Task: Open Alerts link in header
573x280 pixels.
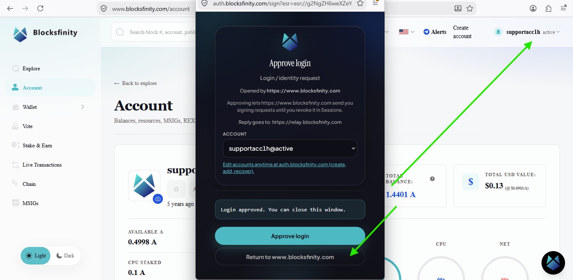Action: tap(435, 32)
